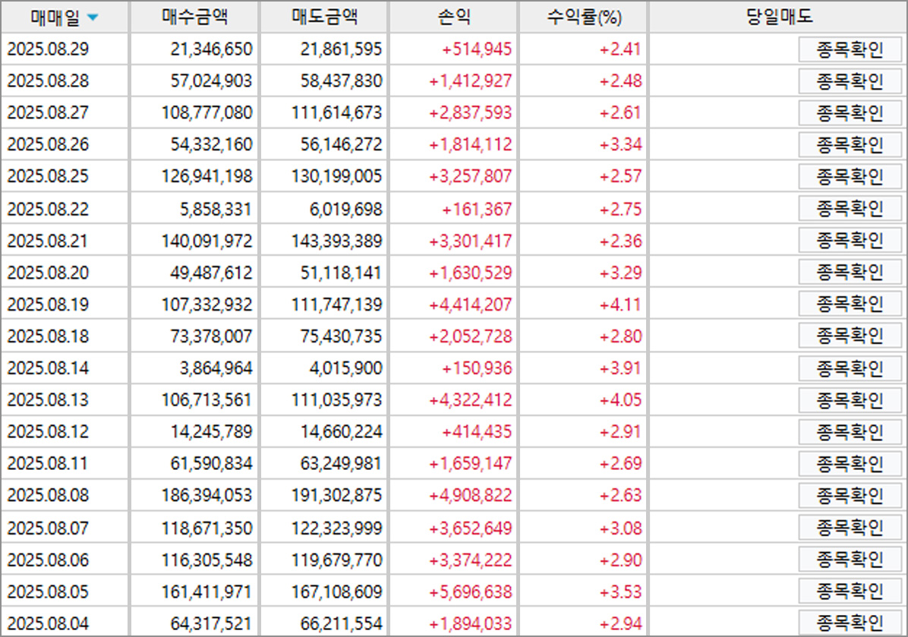The height and width of the screenshot is (637, 908).
Task: Click the sell amount 130,199,005
Action: point(336,177)
